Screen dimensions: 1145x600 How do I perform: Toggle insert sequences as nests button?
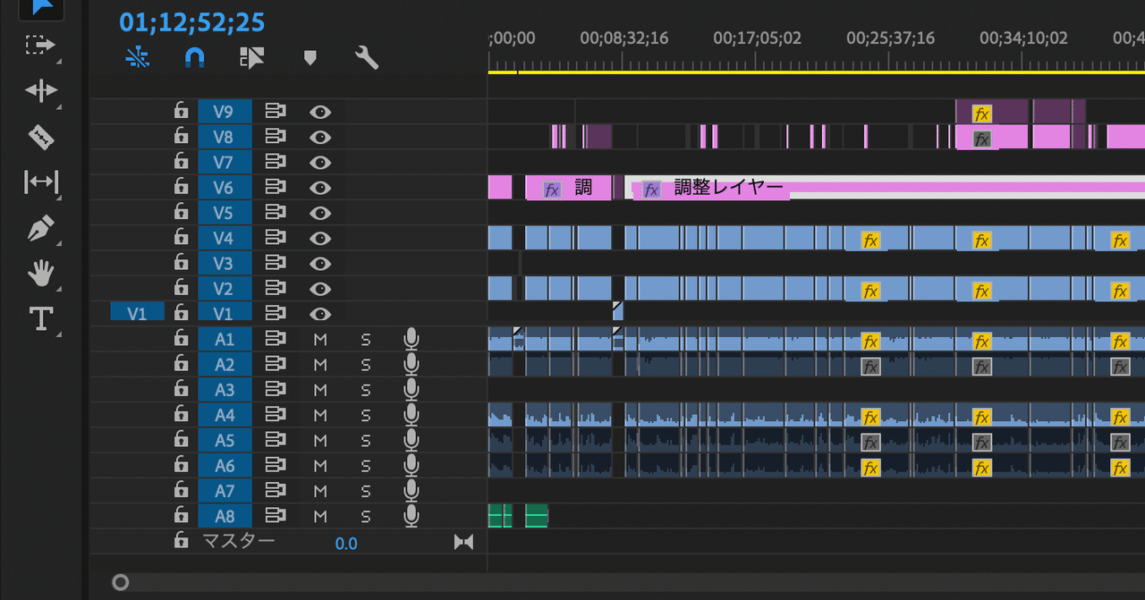[137, 58]
